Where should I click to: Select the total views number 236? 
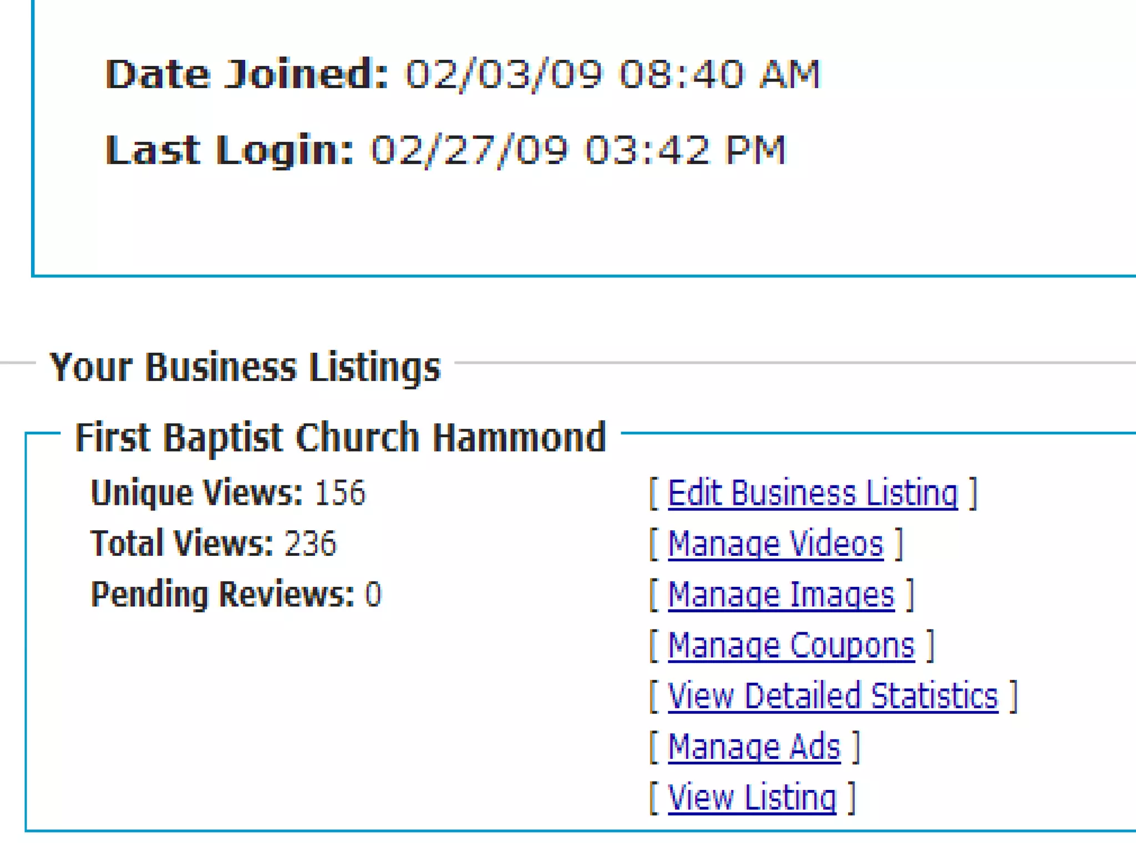tap(310, 543)
